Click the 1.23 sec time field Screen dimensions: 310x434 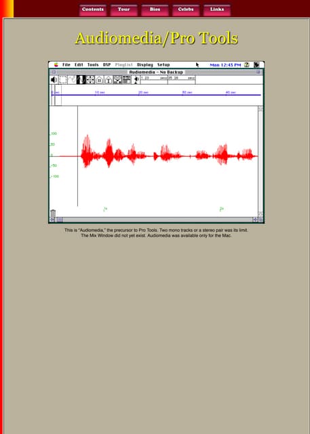pyautogui.click(x=154, y=79)
